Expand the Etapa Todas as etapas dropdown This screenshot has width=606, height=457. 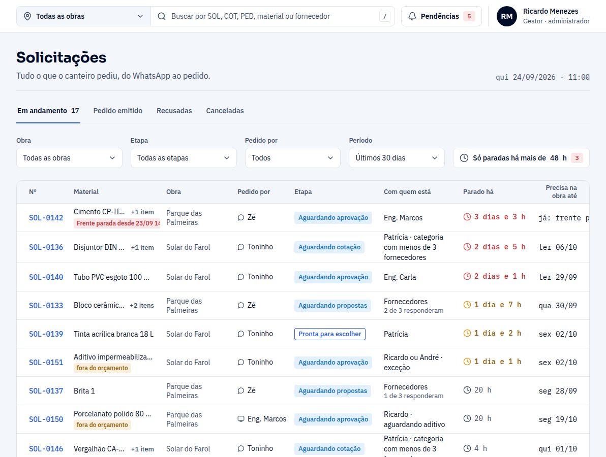coord(184,158)
